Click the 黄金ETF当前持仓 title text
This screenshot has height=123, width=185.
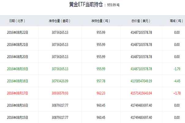[86, 5]
